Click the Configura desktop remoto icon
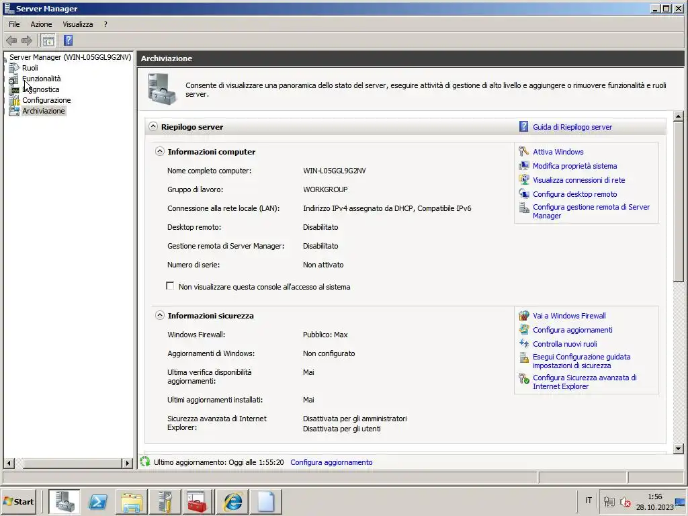The image size is (688, 516). tap(523, 194)
